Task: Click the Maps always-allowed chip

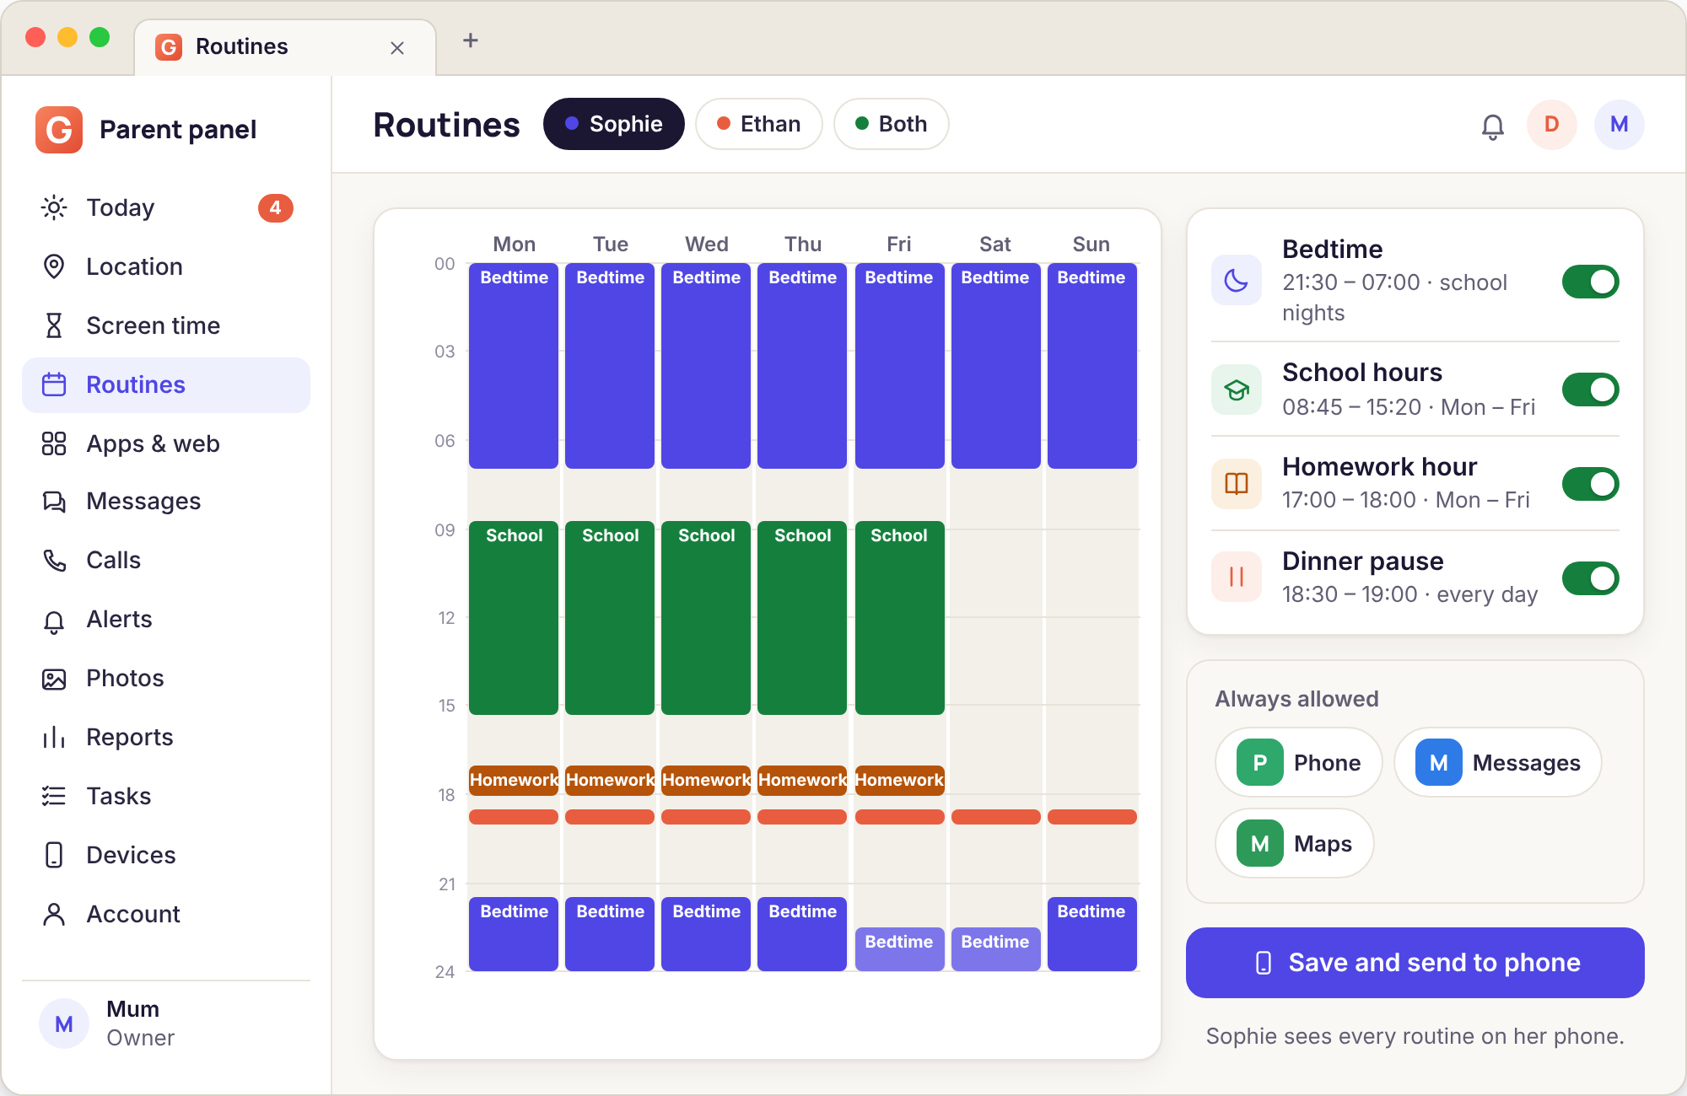Action: pos(1295,843)
